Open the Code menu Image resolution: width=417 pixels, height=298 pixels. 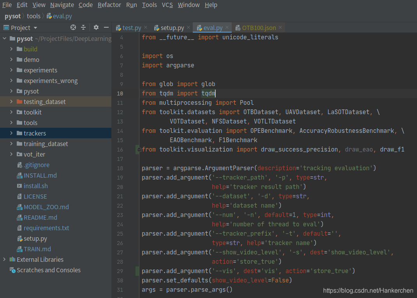click(86, 5)
